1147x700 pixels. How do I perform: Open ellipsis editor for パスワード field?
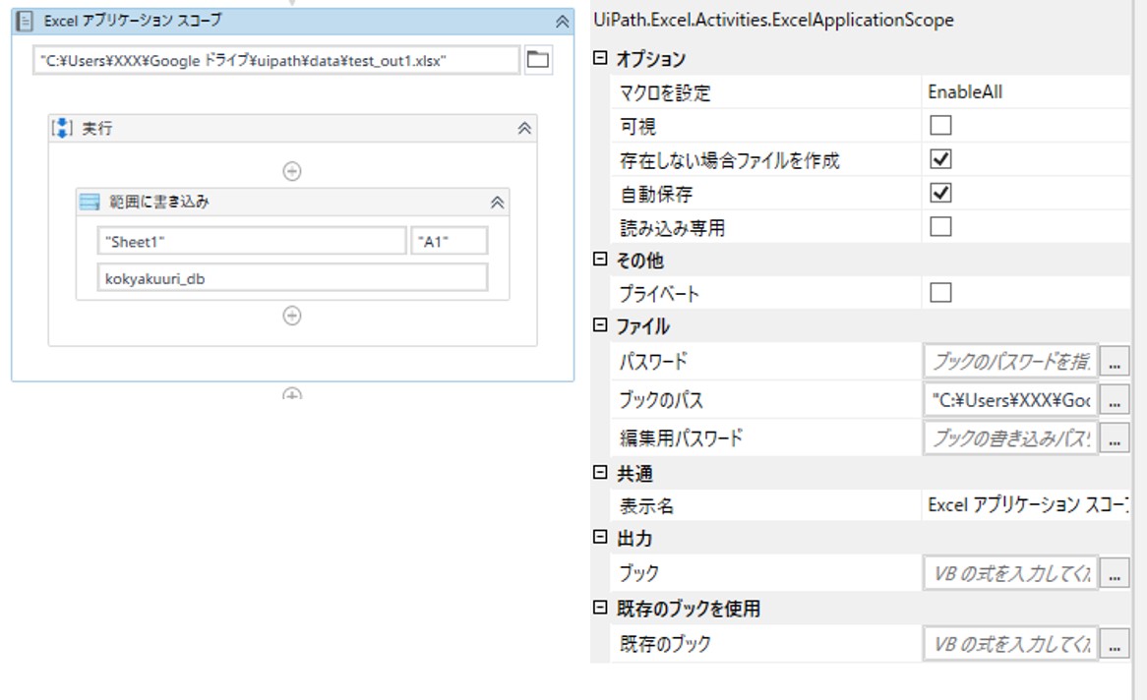(x=1114, y=363)
